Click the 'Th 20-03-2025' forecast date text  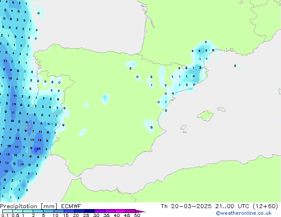coord(186,206)
